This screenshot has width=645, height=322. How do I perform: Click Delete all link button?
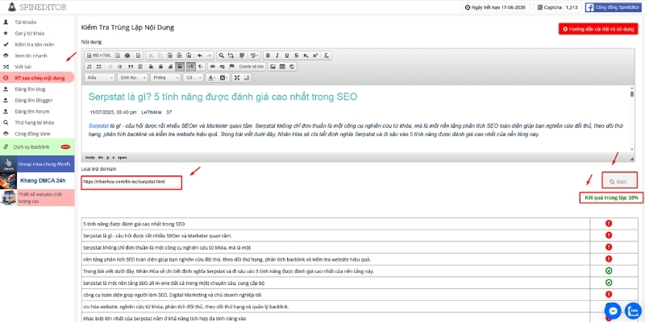point(252,67)
